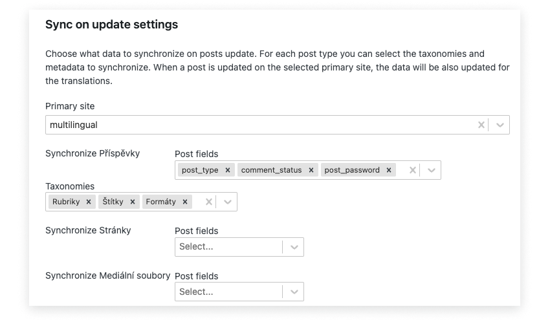The height and width of the screenshot is (322, 550).
Task: Click empty space in Příspěvky Post fields
Action: [401, 170]
